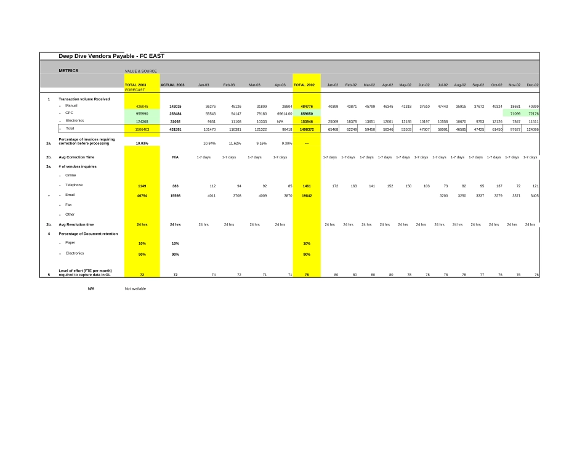Click the Jan-02 total cell '65468'
The width and height of the screenshot is (585, 453).
pos(333,129)
